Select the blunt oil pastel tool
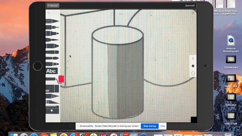 coord(52,52)
